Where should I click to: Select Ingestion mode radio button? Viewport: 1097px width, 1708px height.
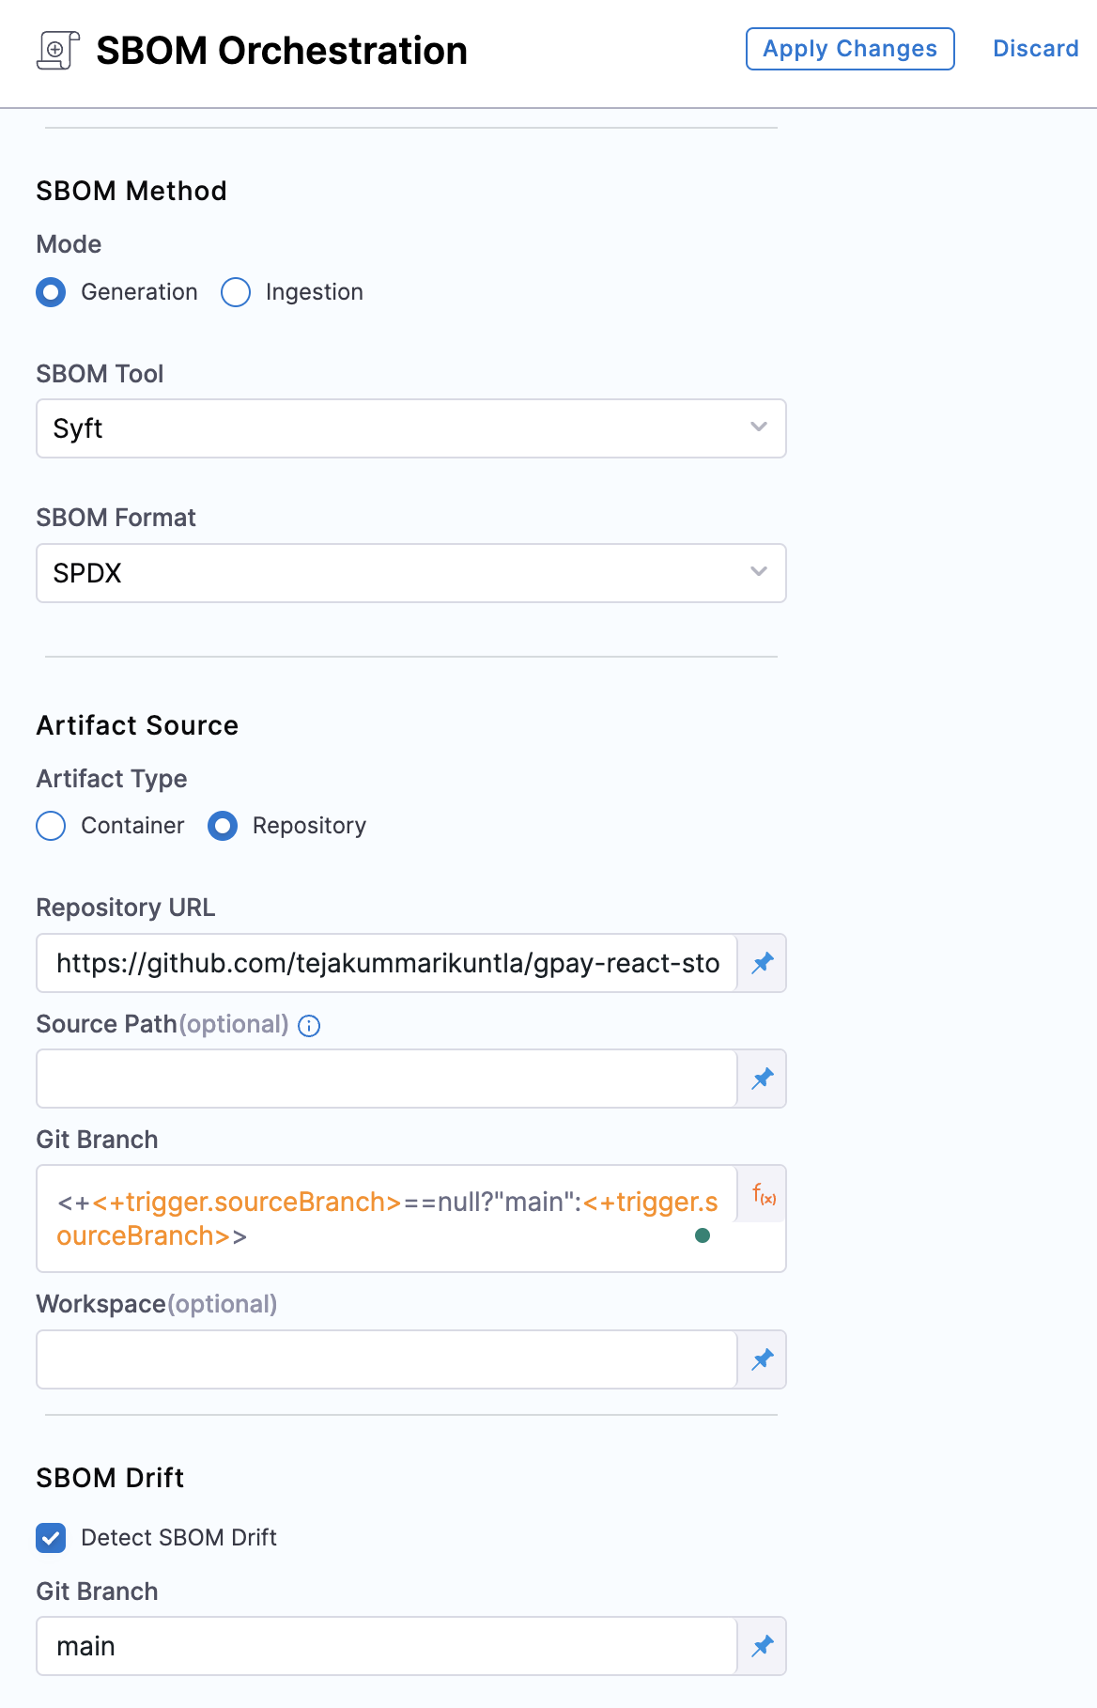click(x=236, y=292)
